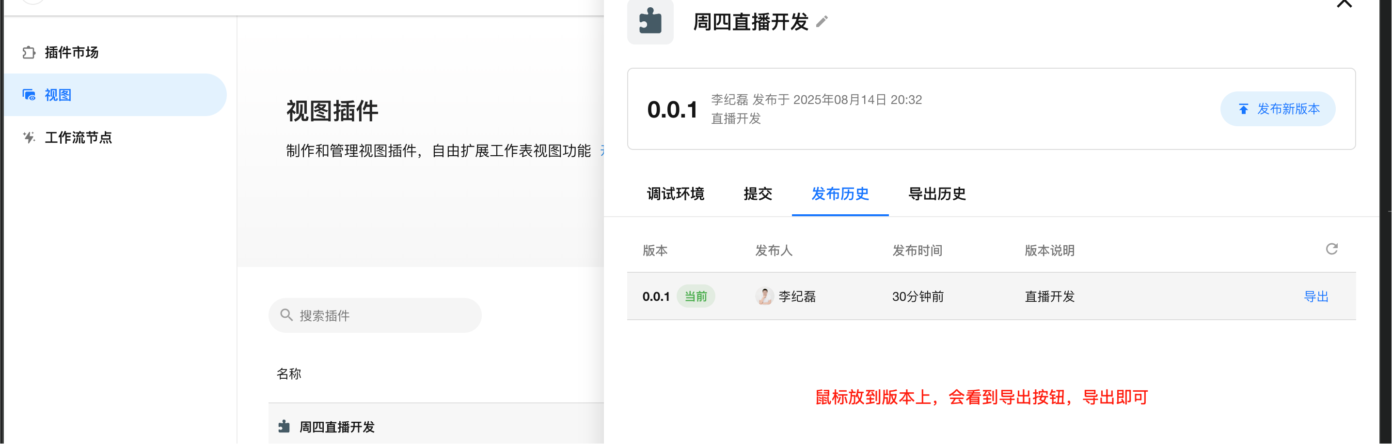Open the 导出历史 tab
Viewport: 1392px width, 444px height.
[x=937, y=193]
